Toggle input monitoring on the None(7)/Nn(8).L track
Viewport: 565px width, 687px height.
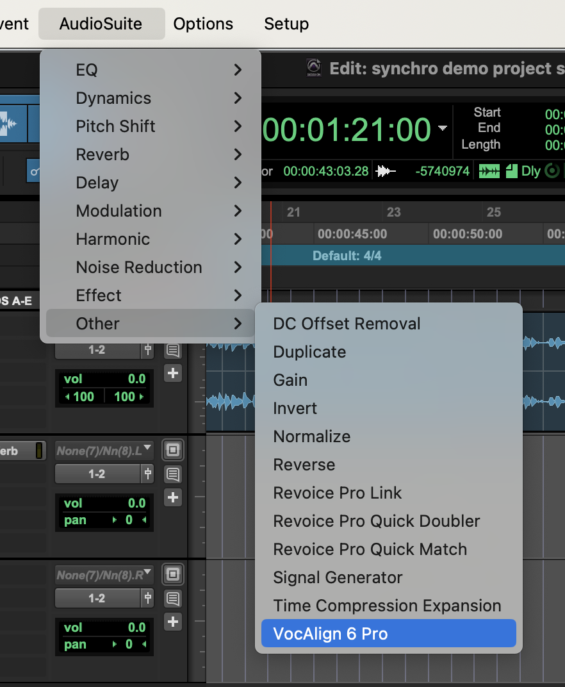pyautogui.click(x=172, y=449)
